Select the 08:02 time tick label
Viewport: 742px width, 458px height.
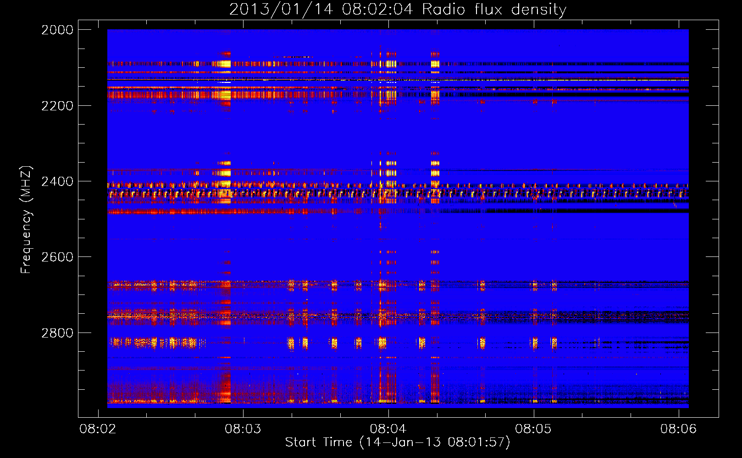click(98, 429)
